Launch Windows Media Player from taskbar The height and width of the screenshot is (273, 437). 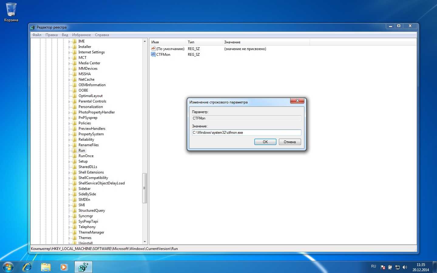(x=64, y=267)
